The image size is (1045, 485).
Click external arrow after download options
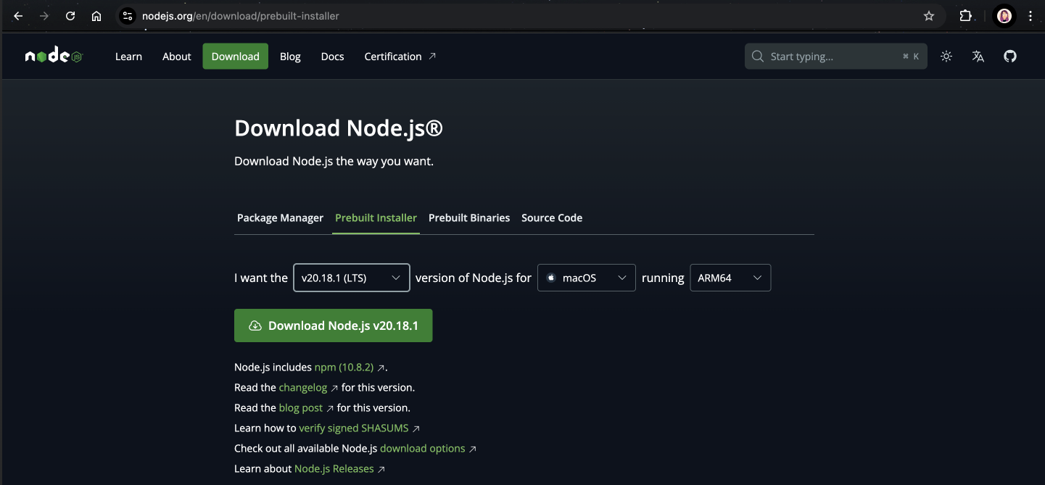[x=473, y=449]
